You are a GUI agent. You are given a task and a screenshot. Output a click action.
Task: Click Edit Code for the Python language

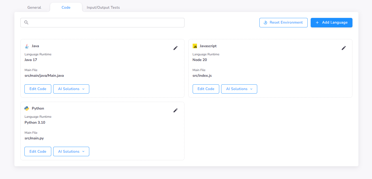(38, 151)
